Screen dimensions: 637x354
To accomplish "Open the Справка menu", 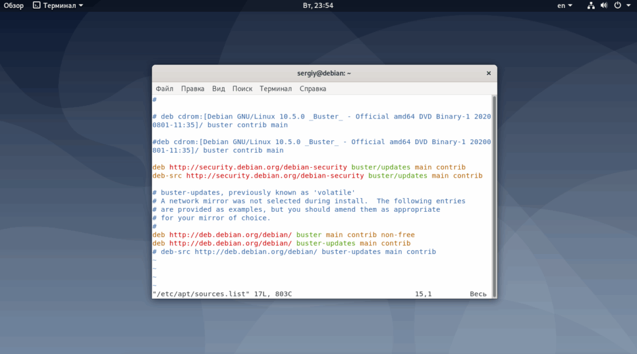I will click(313, 89).
